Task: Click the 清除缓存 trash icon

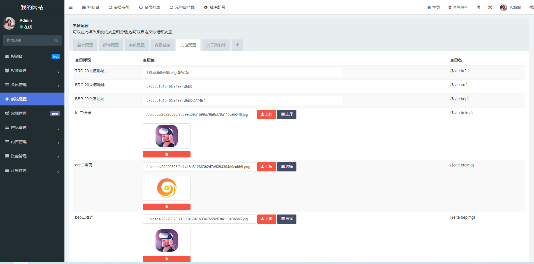Action: tap(449, 7)
